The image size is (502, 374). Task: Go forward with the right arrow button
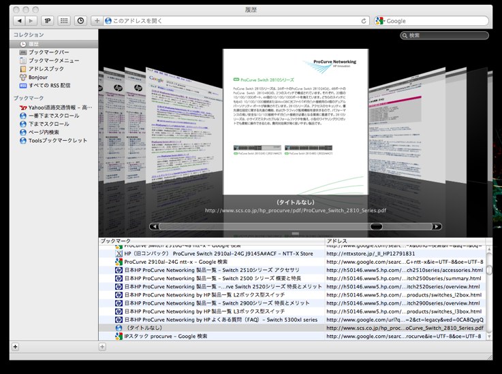coord(31,21)
